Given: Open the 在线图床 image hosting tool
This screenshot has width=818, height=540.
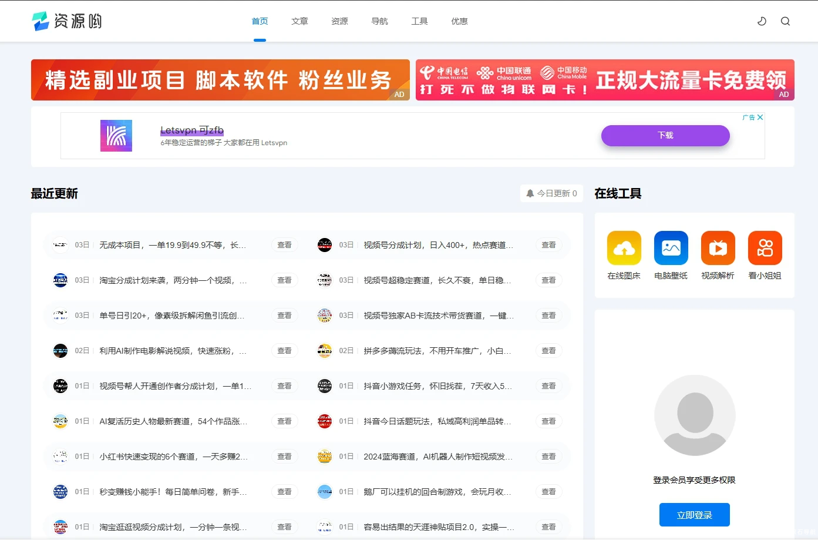Looking at the screenshot, I should click(624, 247).
